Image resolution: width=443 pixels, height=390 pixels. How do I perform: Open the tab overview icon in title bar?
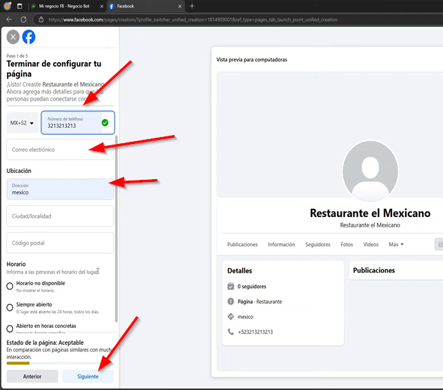pyautogui.click(x=19, y=6)
